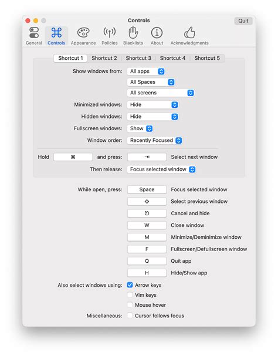The height and width of the screenshot is (356, 278).
Task: Click the Space shortcut field
Action: point(147,189)
